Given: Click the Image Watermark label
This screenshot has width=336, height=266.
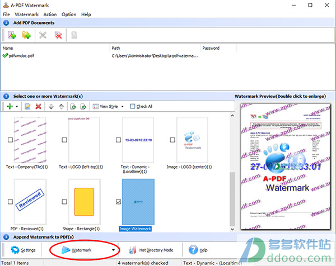Looking at the screenshot, I should point(135,229).
